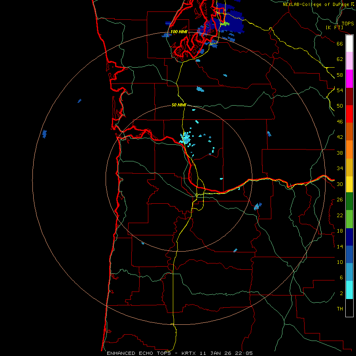Image resolution: width=356 pixels, height=356 pixels.
Task: Click the 50 NMI range ring label
Action: coord(179,105)
